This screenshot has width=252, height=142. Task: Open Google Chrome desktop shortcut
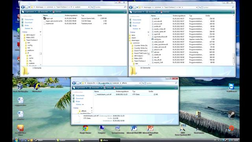click(x=85, y=129)
